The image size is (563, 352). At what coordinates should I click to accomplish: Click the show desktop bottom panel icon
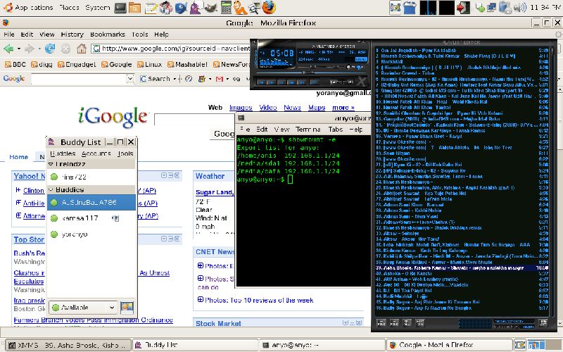(x=520, y=345)
